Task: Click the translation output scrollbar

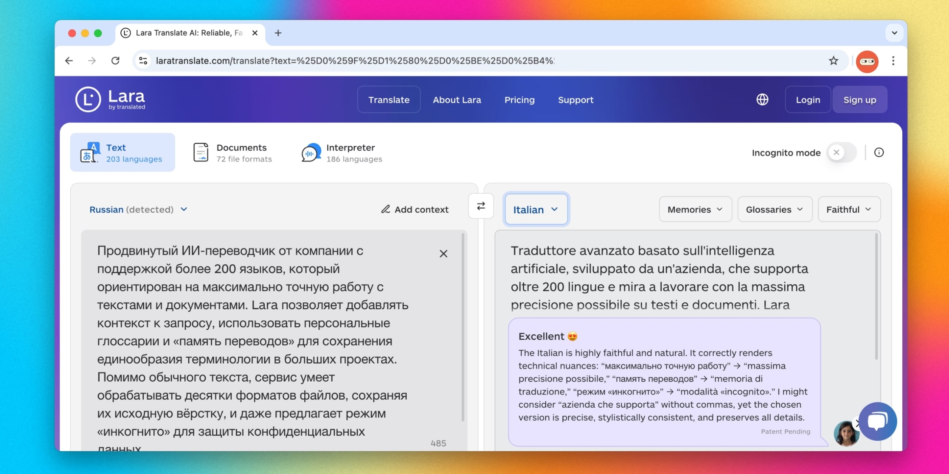Action: tap(876, 296)
